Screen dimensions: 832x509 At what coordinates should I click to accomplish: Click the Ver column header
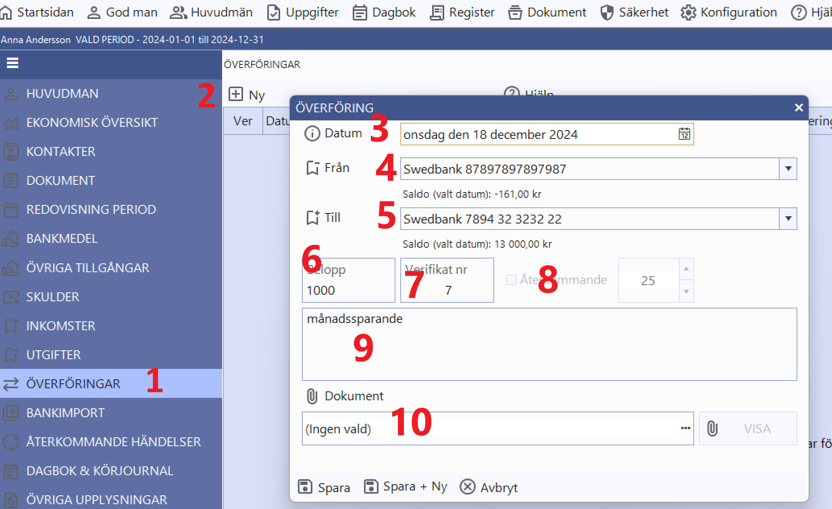click(243, 121)
